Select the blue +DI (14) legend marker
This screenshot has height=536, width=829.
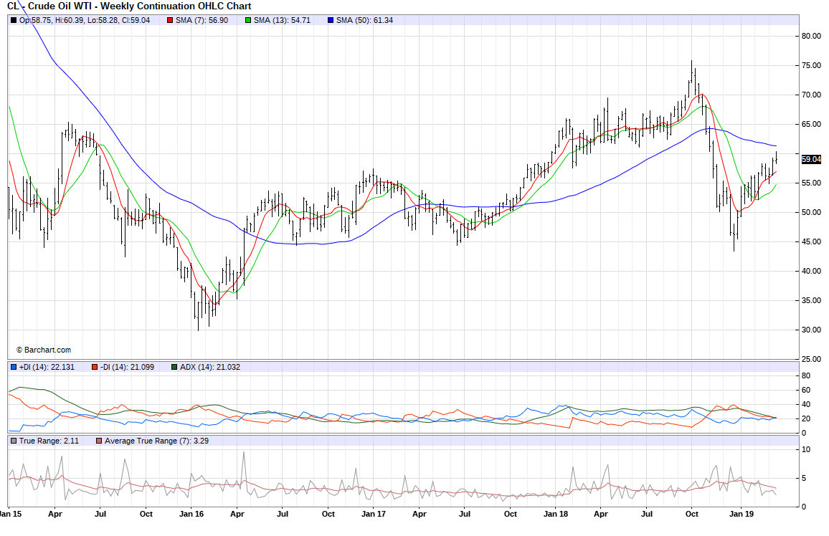pyautogui.click(x=14, y=367)
